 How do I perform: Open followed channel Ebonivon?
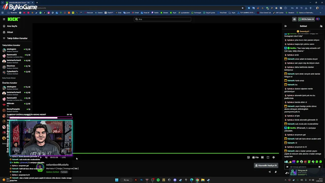tap(16, 67)
